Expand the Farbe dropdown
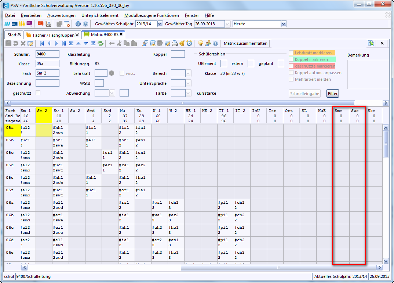 pyautogui.click(x=189, y=93)
